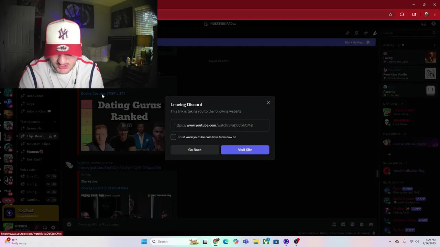Open File Explorer from taskbar

coord(256,242)
